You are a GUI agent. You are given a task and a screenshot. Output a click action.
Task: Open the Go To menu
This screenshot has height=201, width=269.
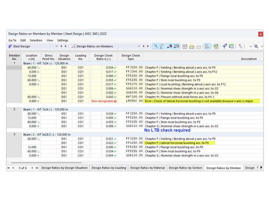tap(12, 40)
